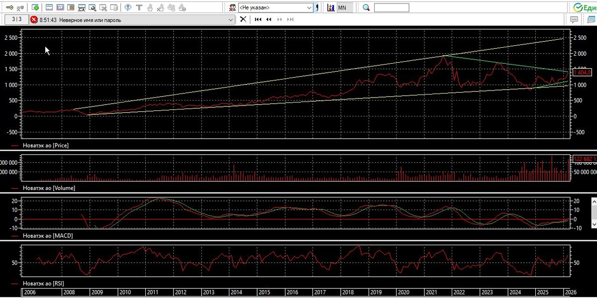
Task: Click the red volume value tag
Action: (585, 159)
